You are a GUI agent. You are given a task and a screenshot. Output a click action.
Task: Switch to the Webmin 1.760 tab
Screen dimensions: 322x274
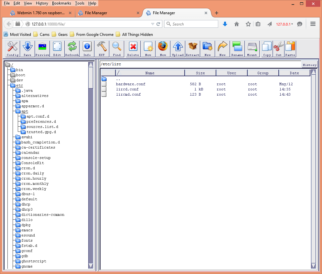pyautogui.click(x=41, y=13)
